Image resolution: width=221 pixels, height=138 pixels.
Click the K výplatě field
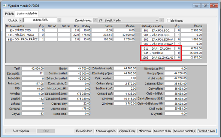[x=176, y=114]
